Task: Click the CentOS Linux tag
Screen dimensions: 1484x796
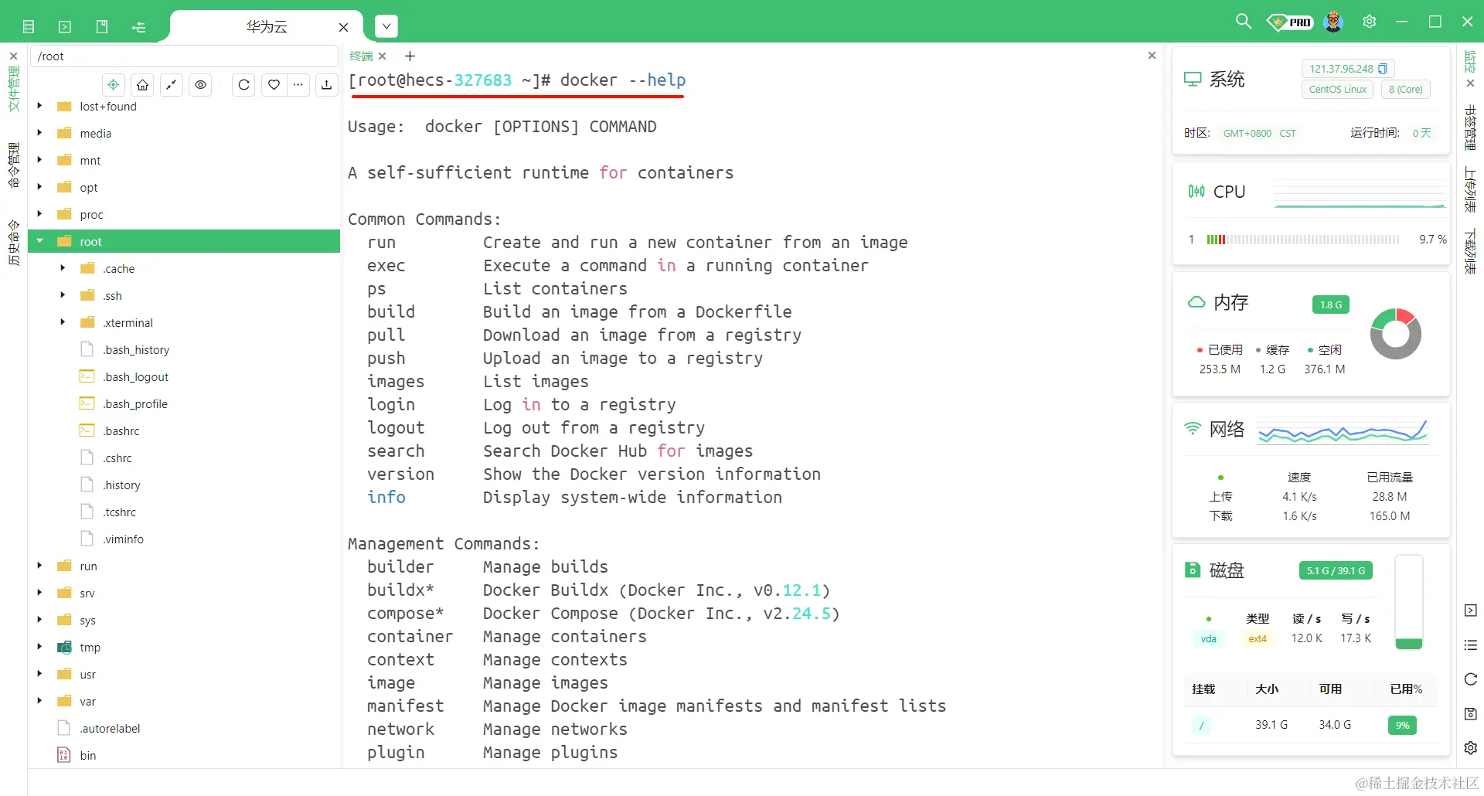Action: (1337, 90)
